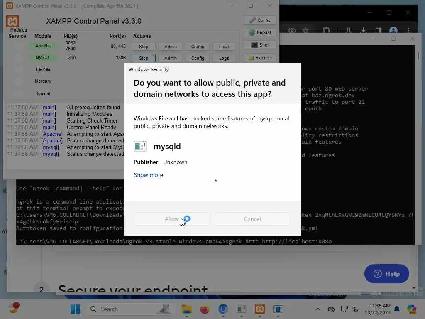Click log line 'All prerequisites found'

click(93, 108)
